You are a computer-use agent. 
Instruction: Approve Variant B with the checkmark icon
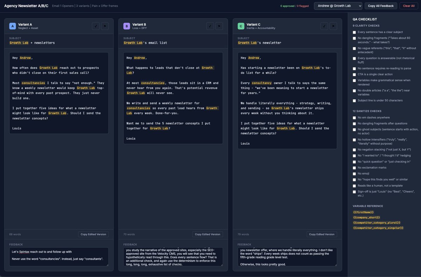click(210, 26)
